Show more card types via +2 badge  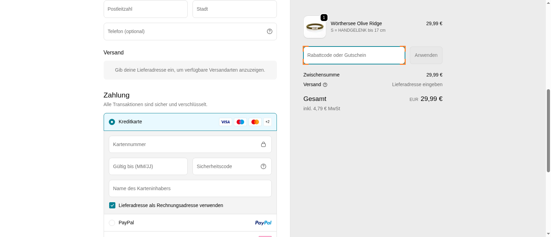[x=268, y=122]
